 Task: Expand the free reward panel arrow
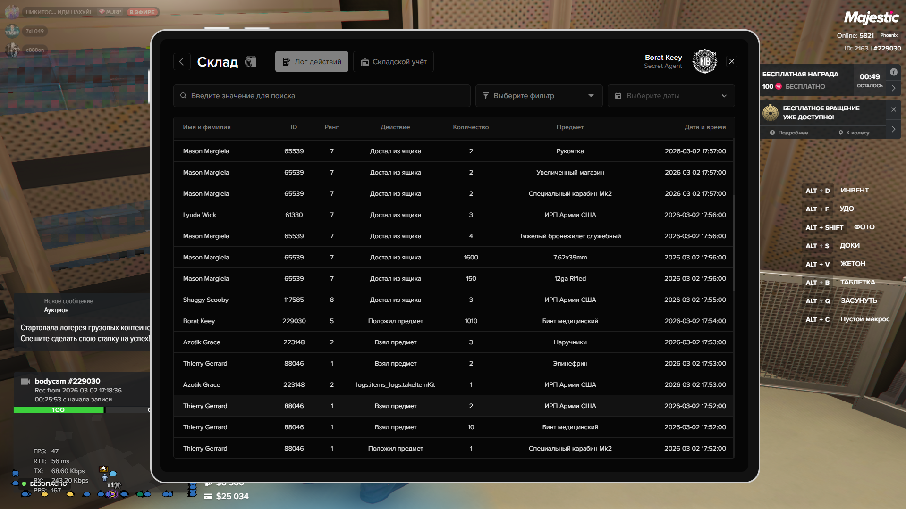pos(893,88)
